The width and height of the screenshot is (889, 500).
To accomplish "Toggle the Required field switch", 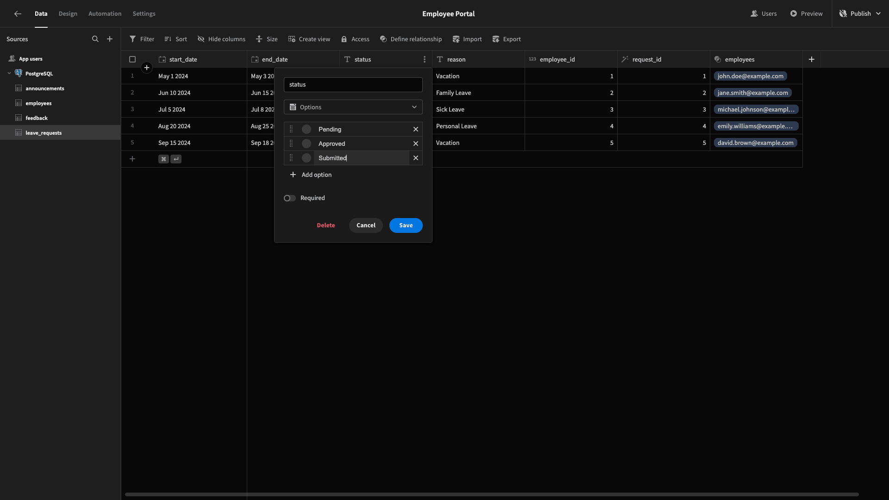I will click(290, 198).
